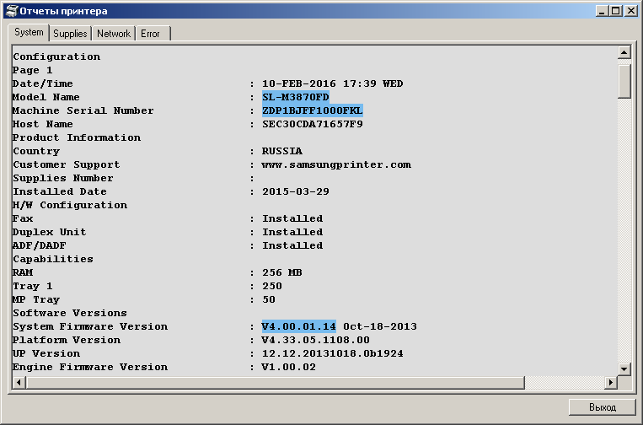643x425 pixels.
Task: Click the UP Version label
Action: point(46,353)
